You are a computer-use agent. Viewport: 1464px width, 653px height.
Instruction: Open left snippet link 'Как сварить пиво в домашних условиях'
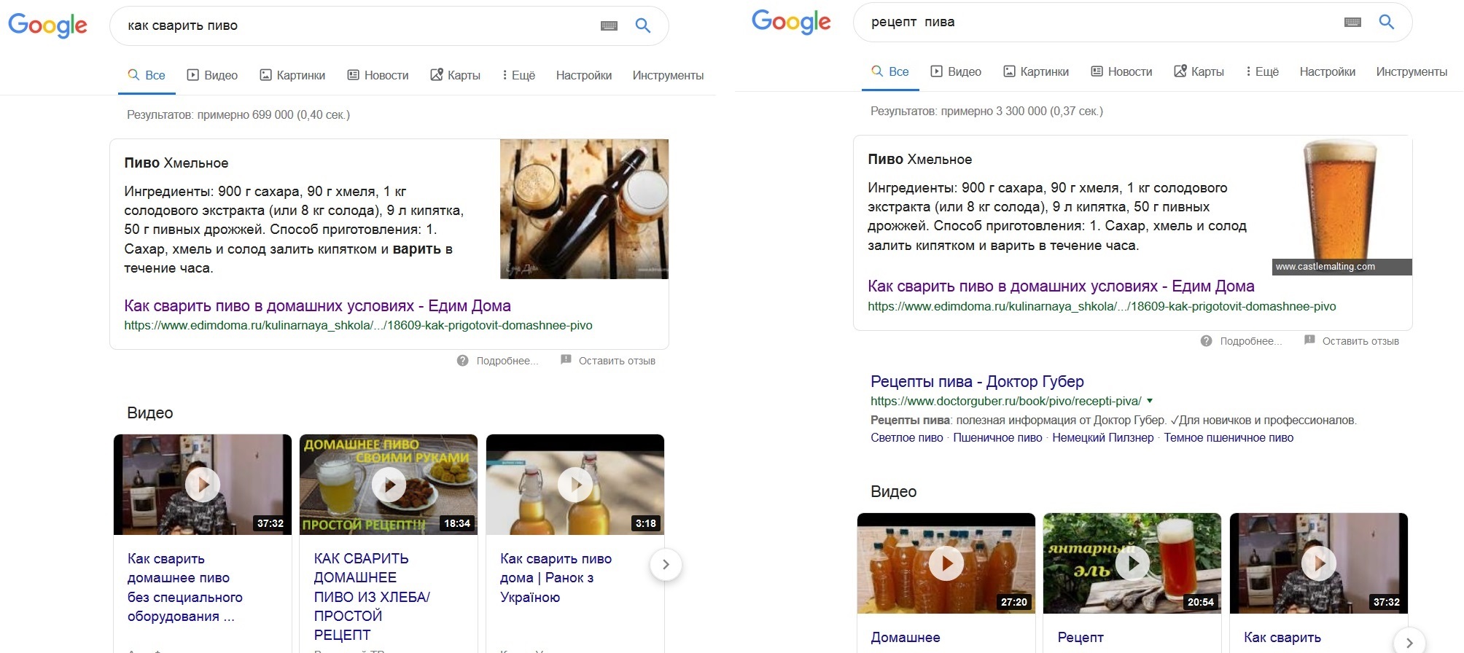(x=317, y=306)
